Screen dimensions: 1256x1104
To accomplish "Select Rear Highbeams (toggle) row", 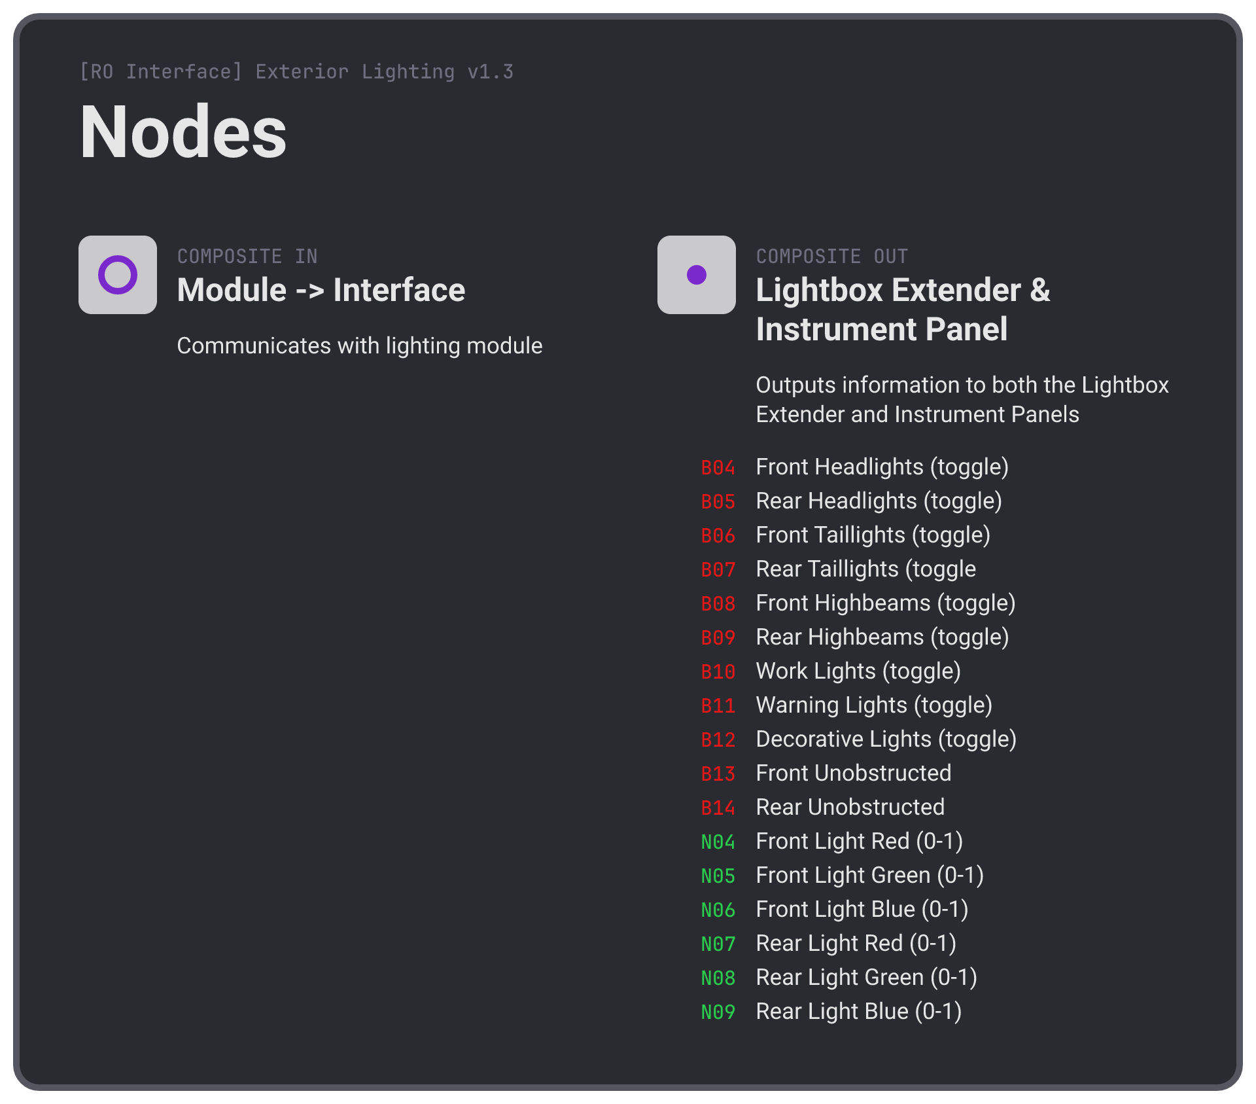I will tap(855, 637).
